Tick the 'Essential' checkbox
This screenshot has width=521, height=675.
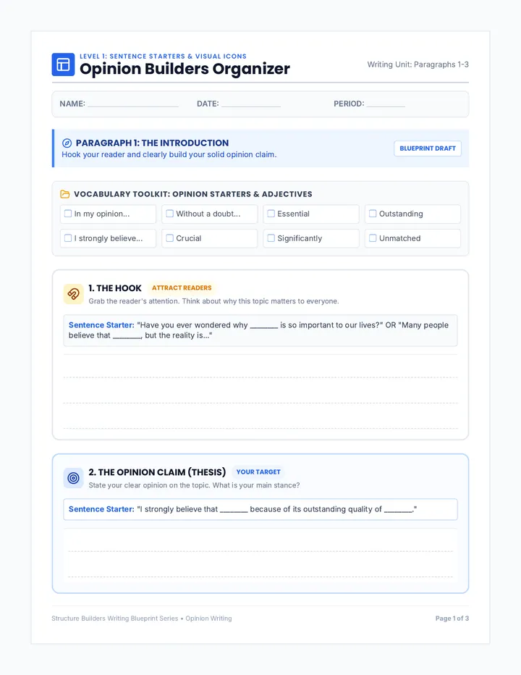[x=271, y=214]
